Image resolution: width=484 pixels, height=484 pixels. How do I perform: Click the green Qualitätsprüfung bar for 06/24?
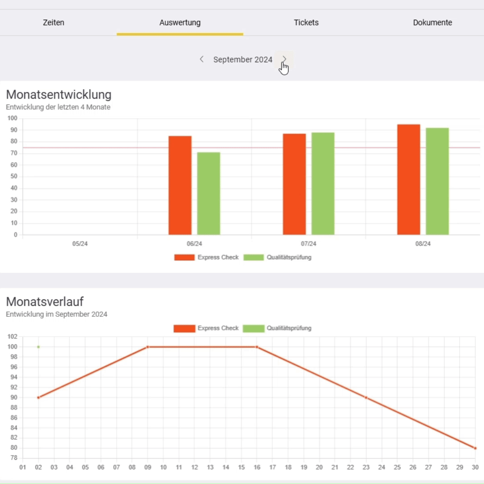(208, 193)
